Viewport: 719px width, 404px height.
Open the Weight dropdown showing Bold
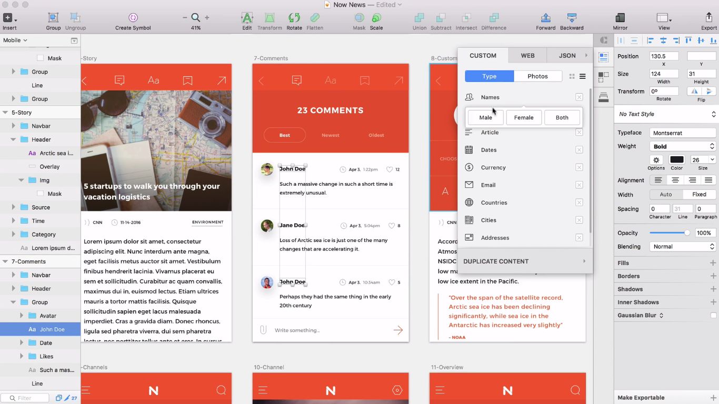[x=683, y=146]
